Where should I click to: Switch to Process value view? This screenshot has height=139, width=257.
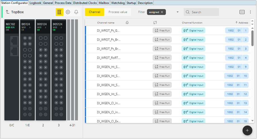[118, 12]
